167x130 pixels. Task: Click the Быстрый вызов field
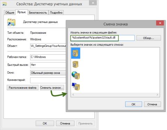[x=48, y=65]
